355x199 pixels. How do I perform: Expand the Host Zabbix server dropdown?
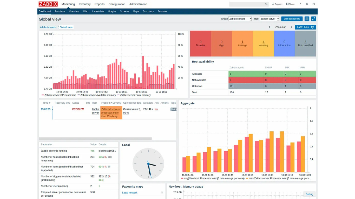click(x=269, y=19)
